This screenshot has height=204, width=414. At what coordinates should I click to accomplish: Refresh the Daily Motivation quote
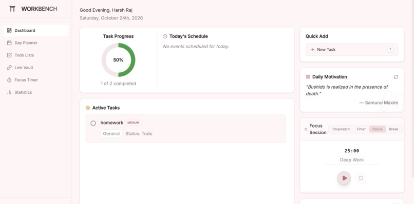click(396, 77)
